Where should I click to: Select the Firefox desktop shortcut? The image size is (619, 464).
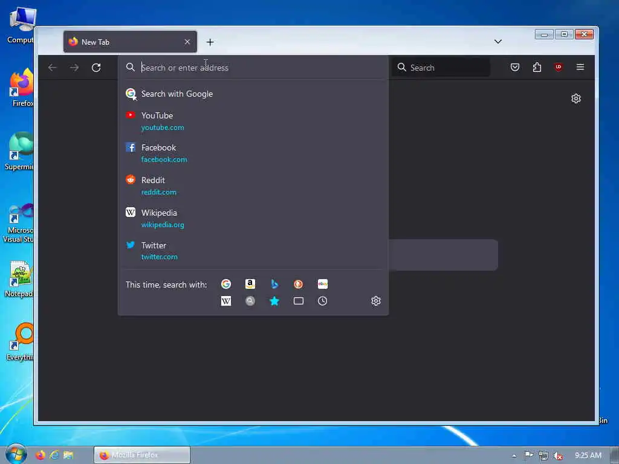(x=22, y=87)
